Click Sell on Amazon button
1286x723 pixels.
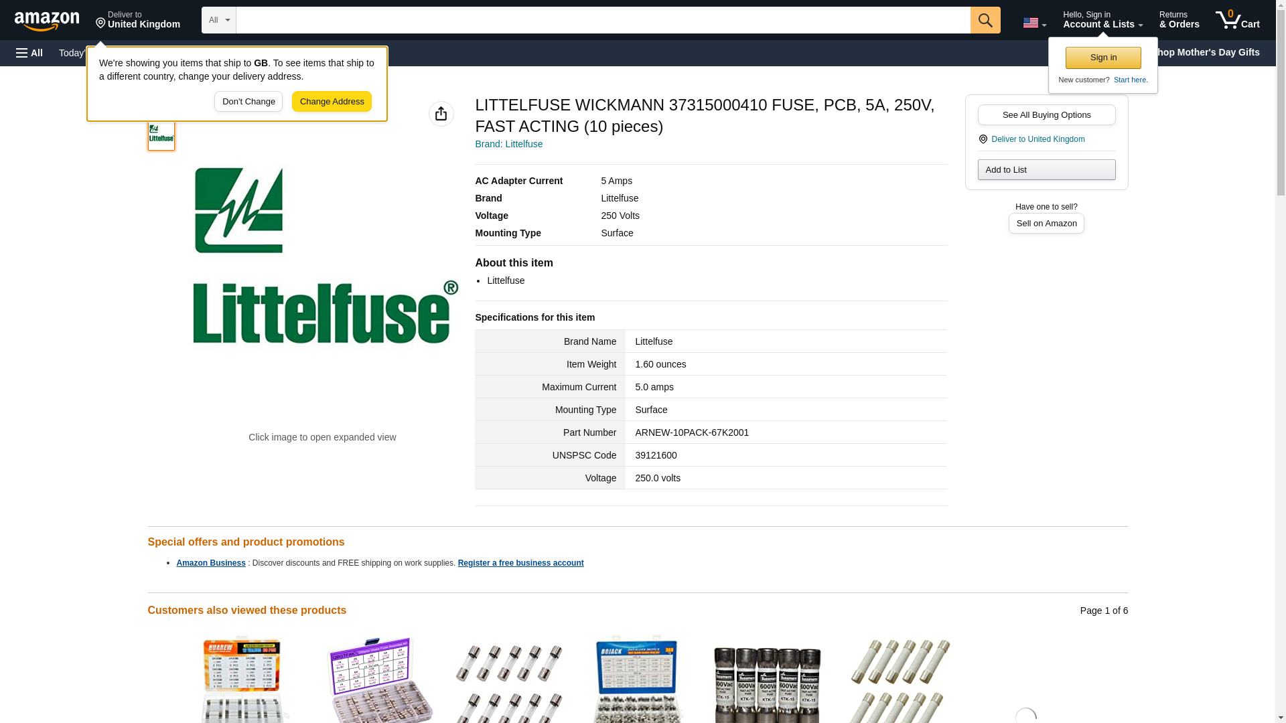(x=1046, y=223)
